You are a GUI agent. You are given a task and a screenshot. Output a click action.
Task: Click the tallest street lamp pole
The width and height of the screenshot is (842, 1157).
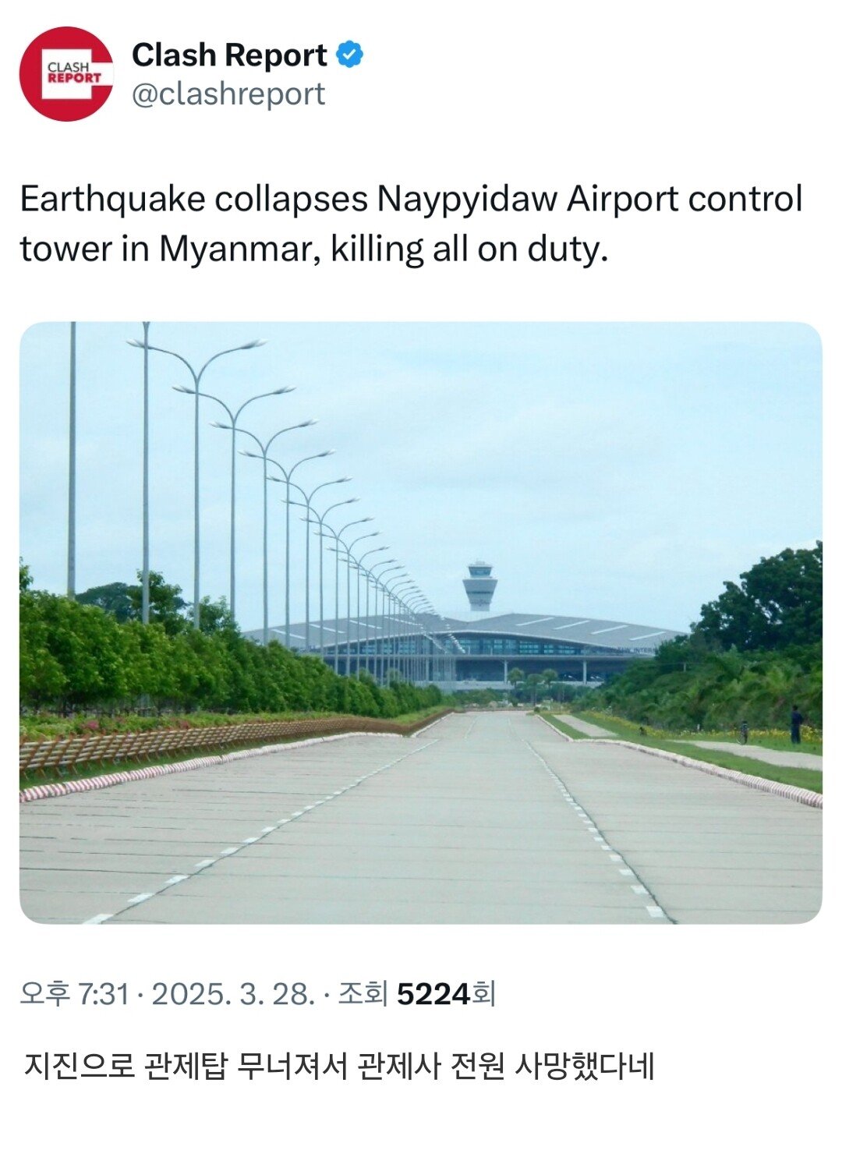click(145, 472)
